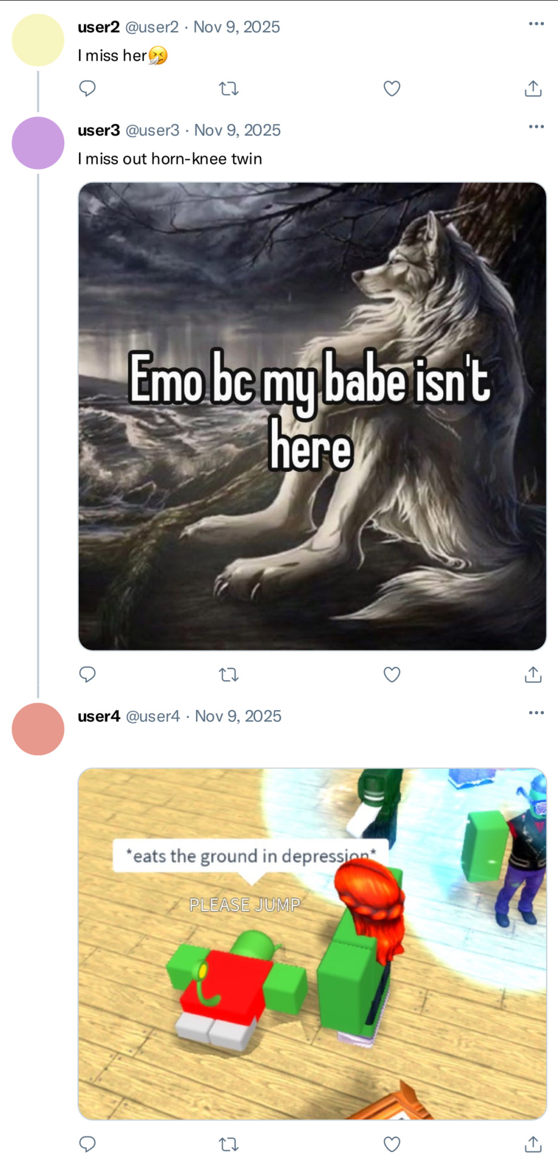Enlarge the "Emo bc my babe" wolf image
The height and width of the screenshot is (1166, 558).
312,416
